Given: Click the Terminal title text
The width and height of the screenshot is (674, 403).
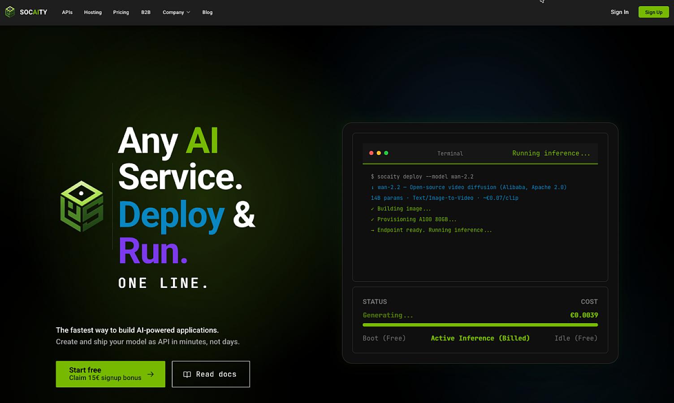Looking at the screenshot, I should pyautogui.click(x=450, y=154).
